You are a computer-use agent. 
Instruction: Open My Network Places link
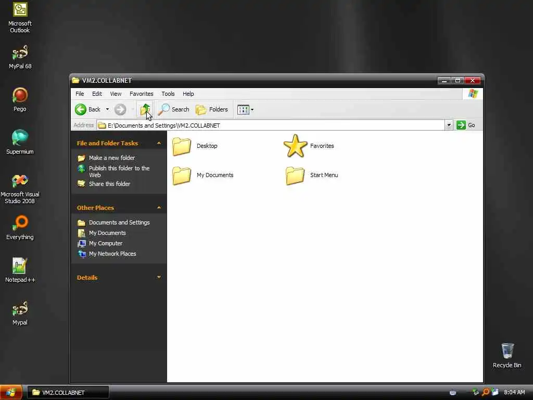tap(112, 254)
